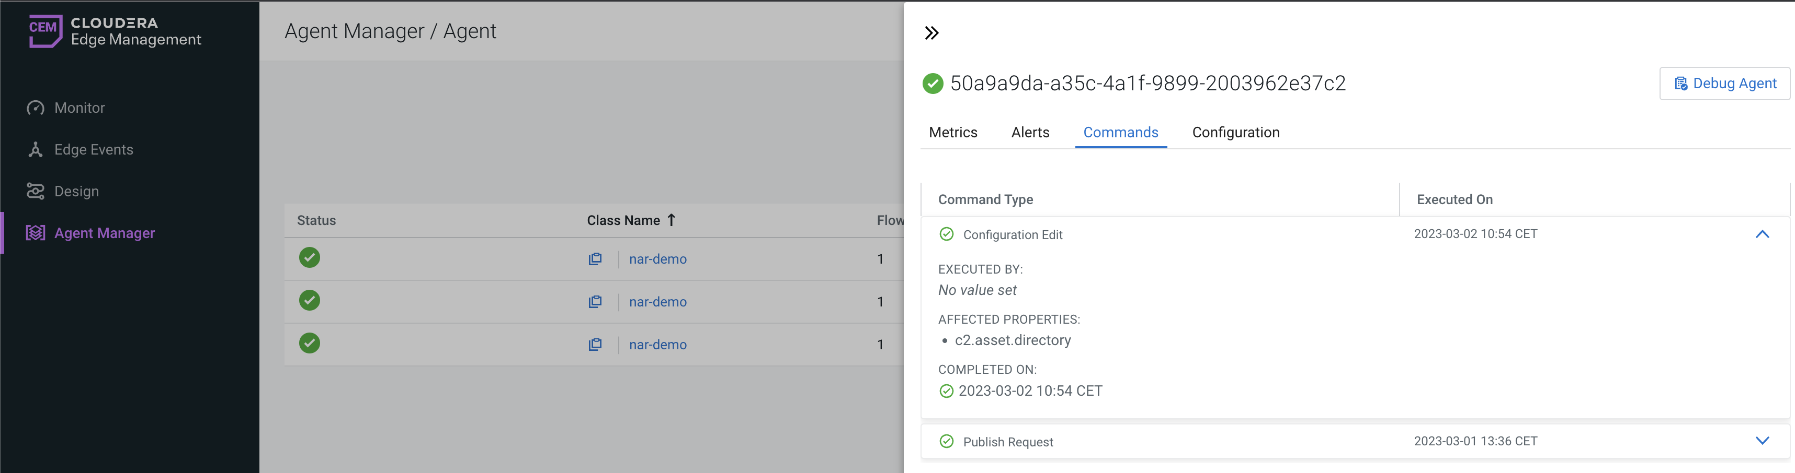Switch to the Metrics tab
Screen dimensions: 1795x473
click(952, 132)
